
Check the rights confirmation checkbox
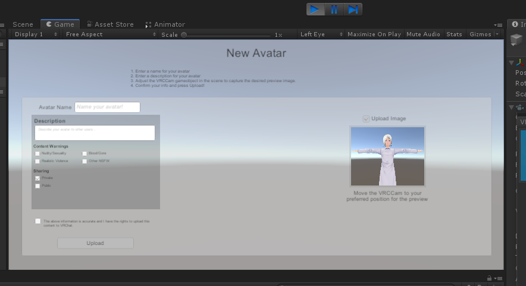click(x=38, y=221)
